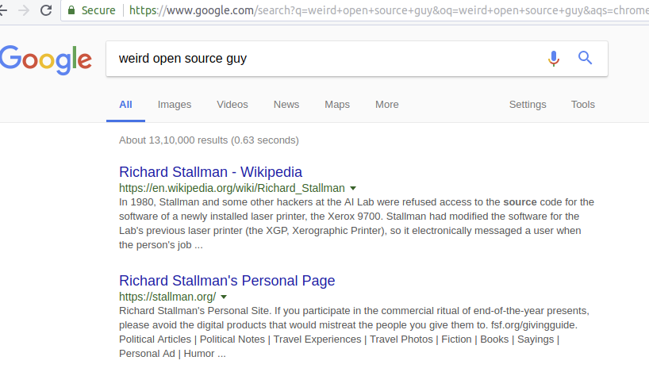Expand Wikipedia result cached options arrow
The height and width of the screenshot is (372, 649).
[353, 189]
